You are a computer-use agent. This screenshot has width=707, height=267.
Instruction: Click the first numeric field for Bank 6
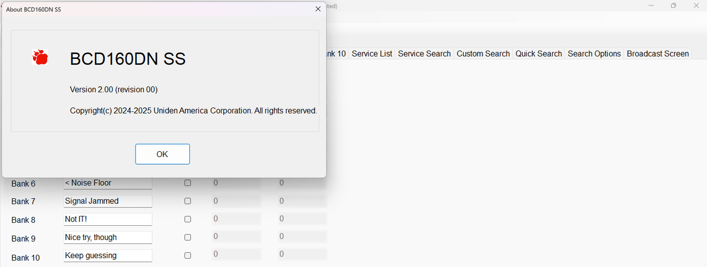(236, 183)
